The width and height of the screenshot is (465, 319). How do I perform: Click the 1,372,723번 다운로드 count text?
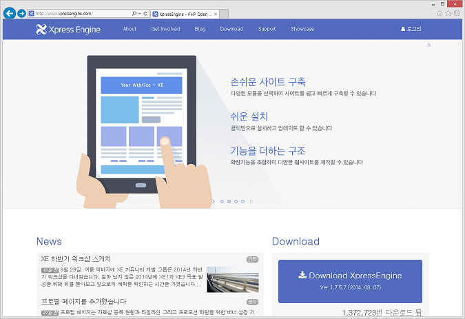tap(382, 313)
